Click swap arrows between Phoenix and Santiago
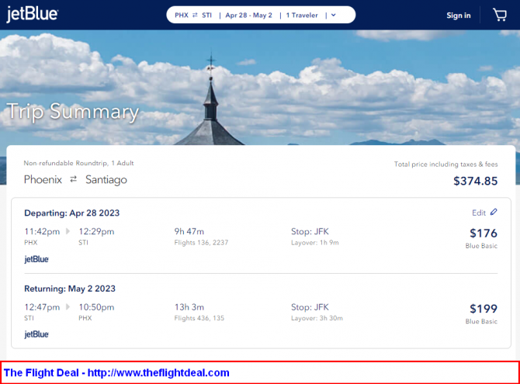Image resolution: width=520 pixels, height=384 pixels. click(73, 179)
